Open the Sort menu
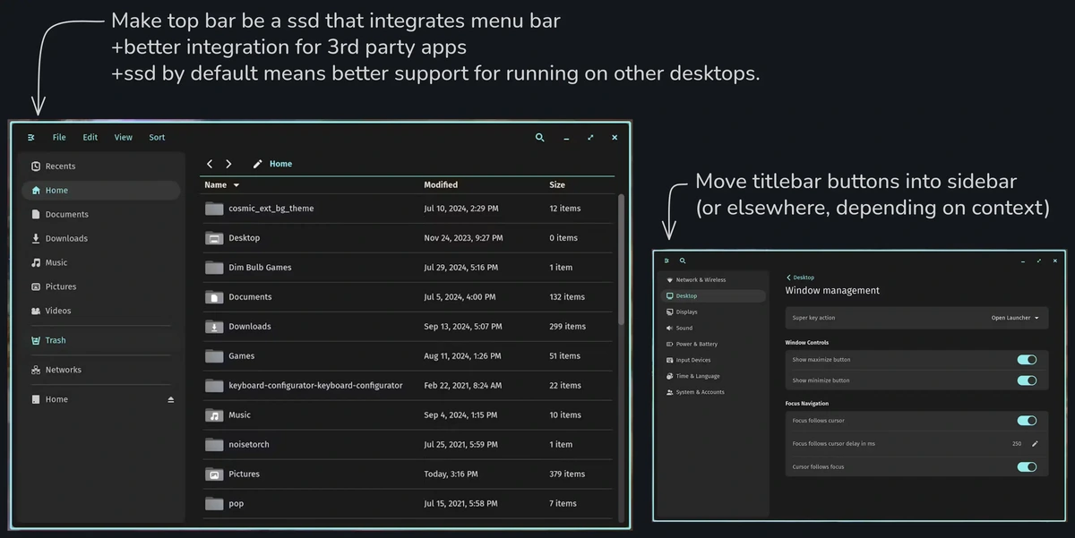The image size is (1075, 538). pyautogui.click(x=157, y=138)
